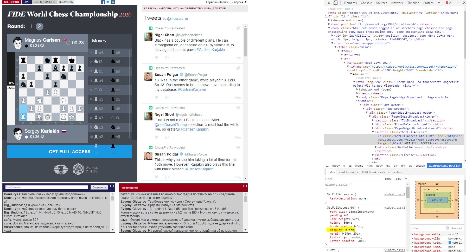Toggle the device toolbar icon in DevTools
This screenshot has width=466, height=252.
coord(335,3)
